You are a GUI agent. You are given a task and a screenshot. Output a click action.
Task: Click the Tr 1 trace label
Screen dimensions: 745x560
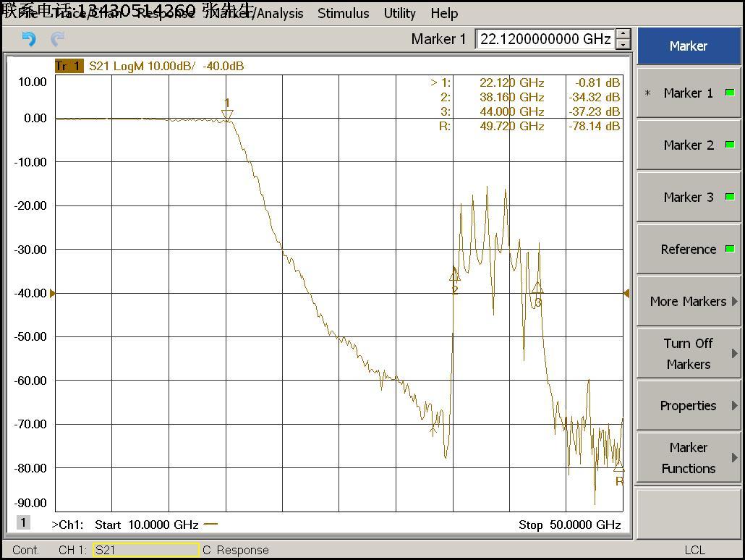coord(69,66)
